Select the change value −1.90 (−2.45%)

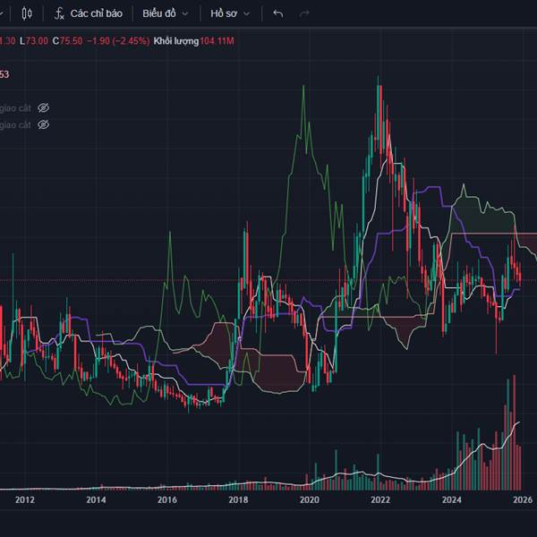point(118,41)
